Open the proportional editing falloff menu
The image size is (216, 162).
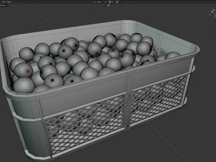(121, 2)
